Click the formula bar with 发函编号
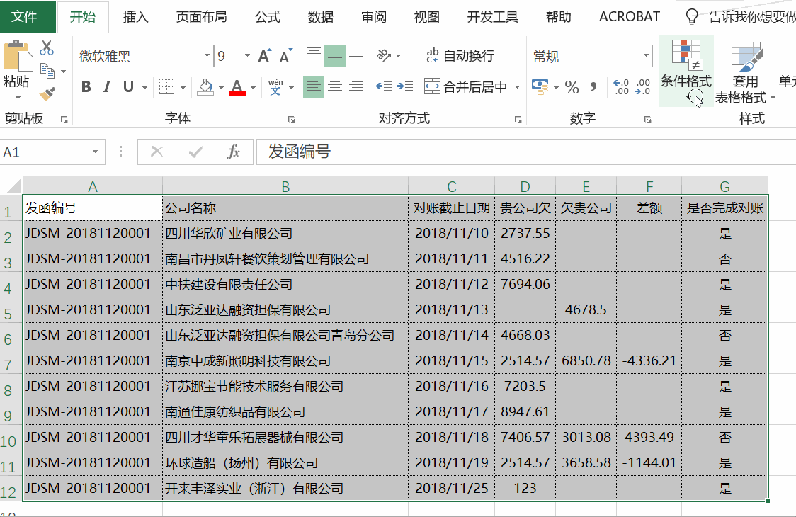 click(x=526, y=152)
